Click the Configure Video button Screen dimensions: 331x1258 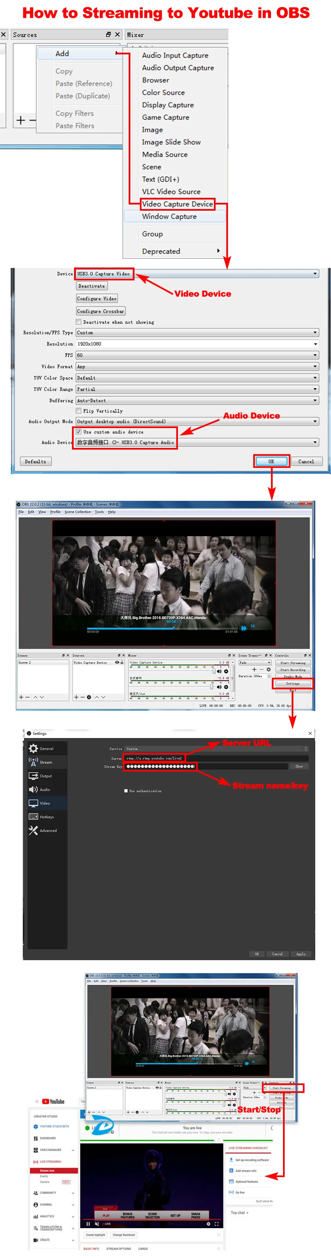tap(96, 298)
